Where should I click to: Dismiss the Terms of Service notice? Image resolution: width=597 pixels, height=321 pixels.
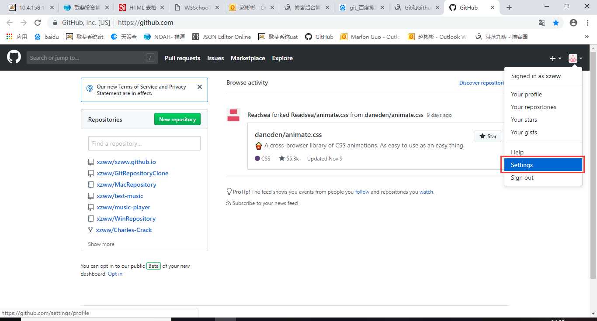(x=200, y=87)
